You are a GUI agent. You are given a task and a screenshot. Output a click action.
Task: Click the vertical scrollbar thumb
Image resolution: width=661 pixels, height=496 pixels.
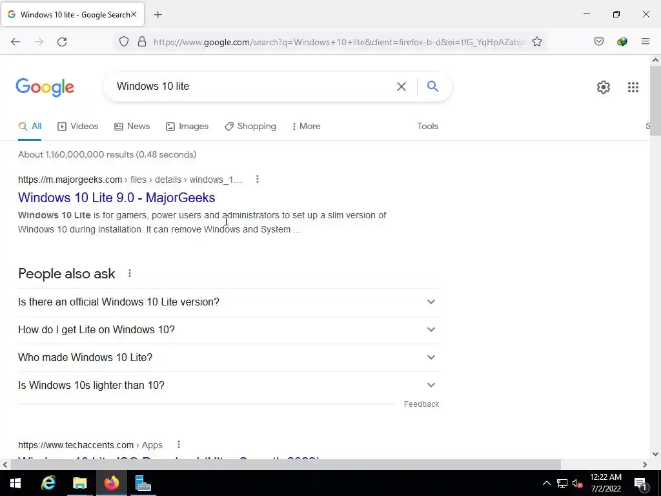pos(655,100)
